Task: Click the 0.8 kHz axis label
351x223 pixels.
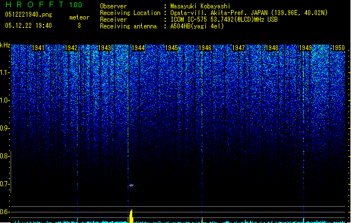Action: pyautogui.click(x=4, y=156)
